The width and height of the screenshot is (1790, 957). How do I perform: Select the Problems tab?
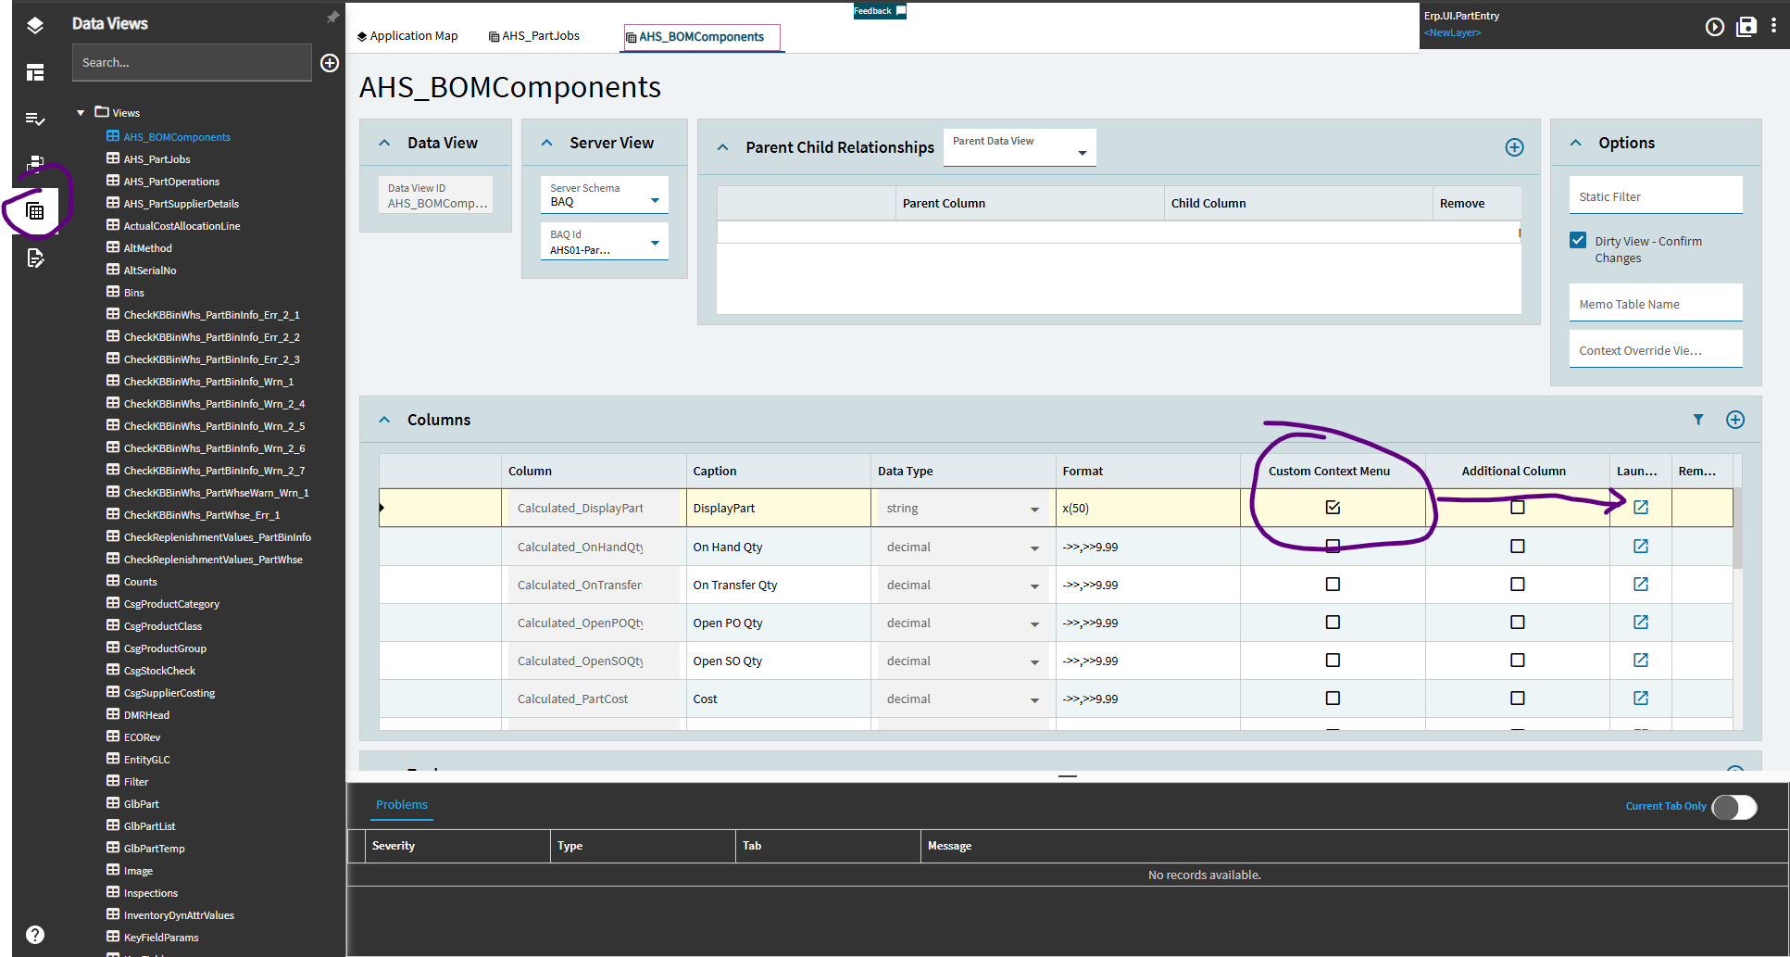pyautogui.click(x=401, y=805)
